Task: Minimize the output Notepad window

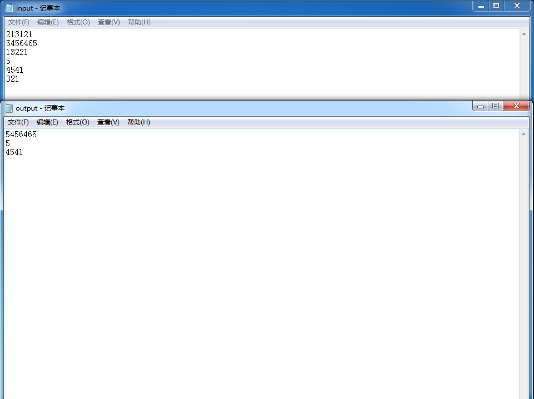Action: tap(481, 106)
